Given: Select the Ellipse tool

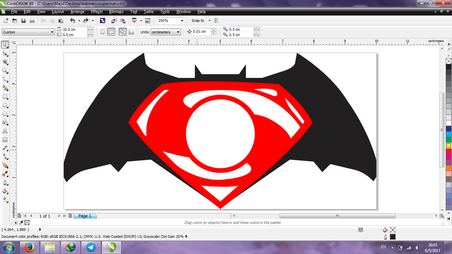Looking at the screenshot, I should (x=5, y=105).
